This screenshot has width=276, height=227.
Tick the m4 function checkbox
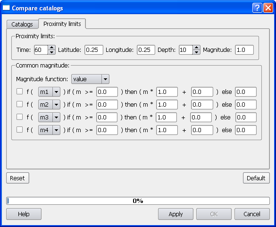pyautogui.click(x=19, y=130)
